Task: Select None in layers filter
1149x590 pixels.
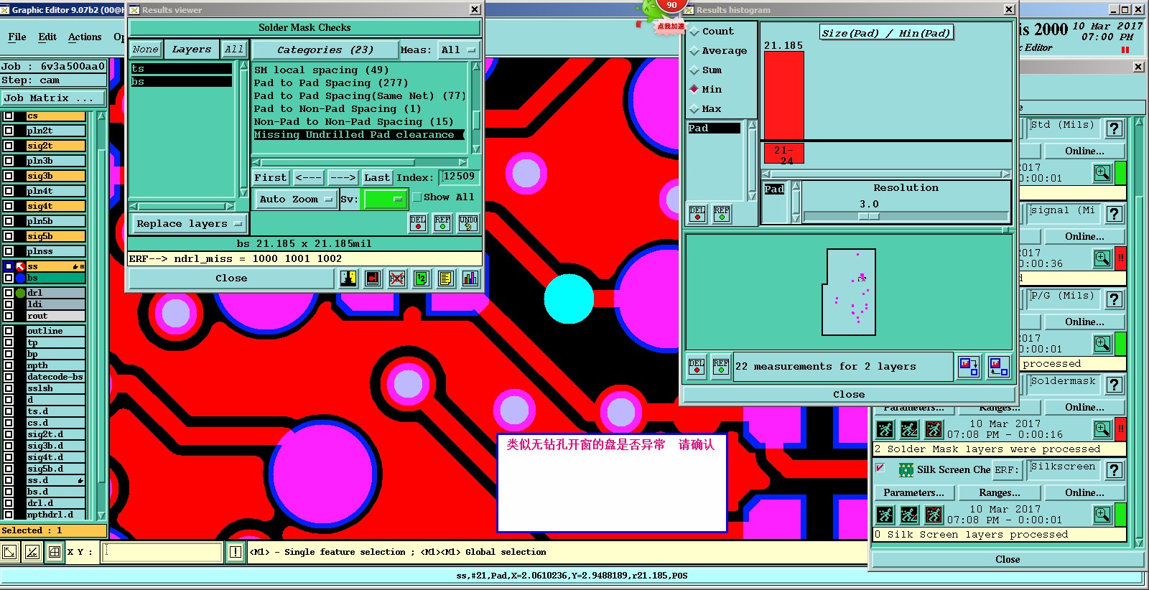Action: click(x=146, y=50)
